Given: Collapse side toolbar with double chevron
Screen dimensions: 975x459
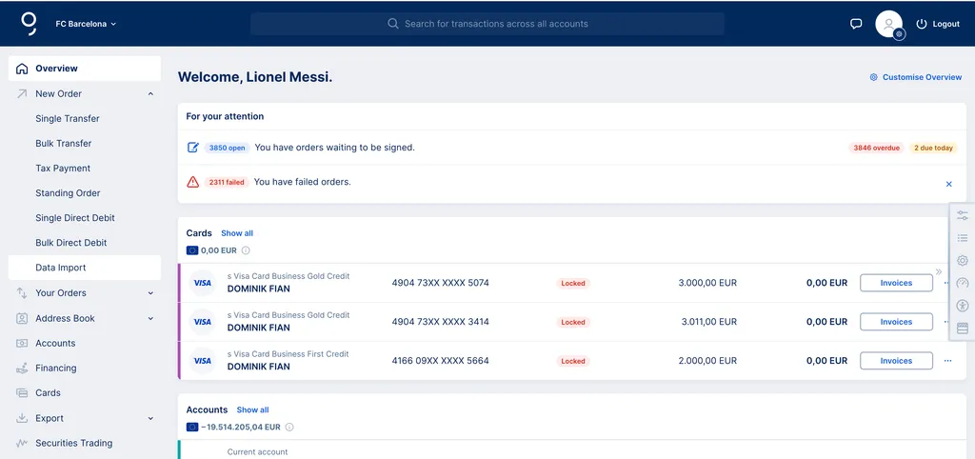Looking at the screenshot, I should click(x=939, y=271).
